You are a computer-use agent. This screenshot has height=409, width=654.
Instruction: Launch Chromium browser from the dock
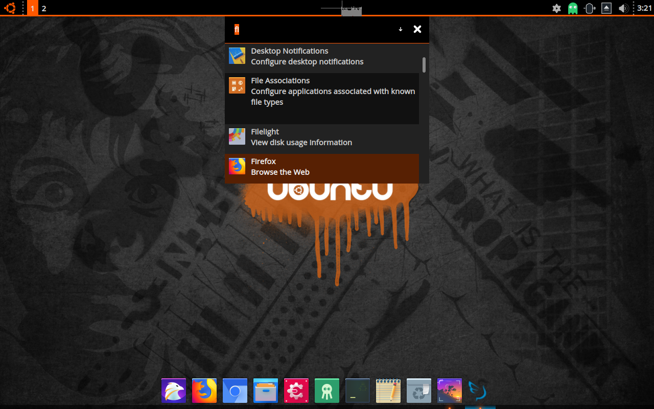point(235,391)
